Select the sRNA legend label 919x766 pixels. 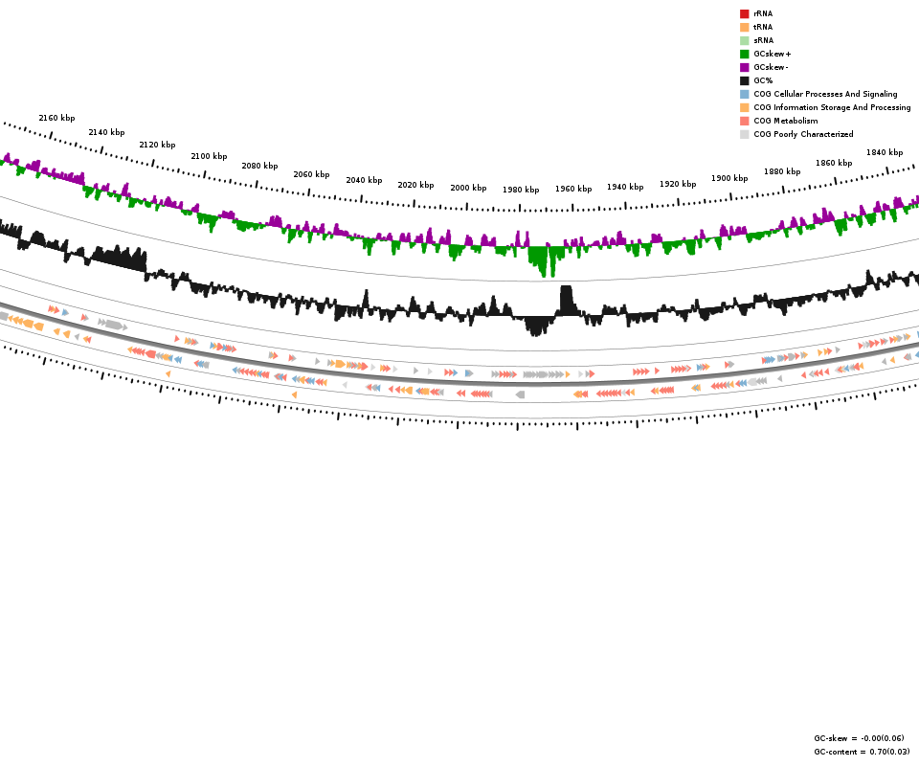(764, 40)
